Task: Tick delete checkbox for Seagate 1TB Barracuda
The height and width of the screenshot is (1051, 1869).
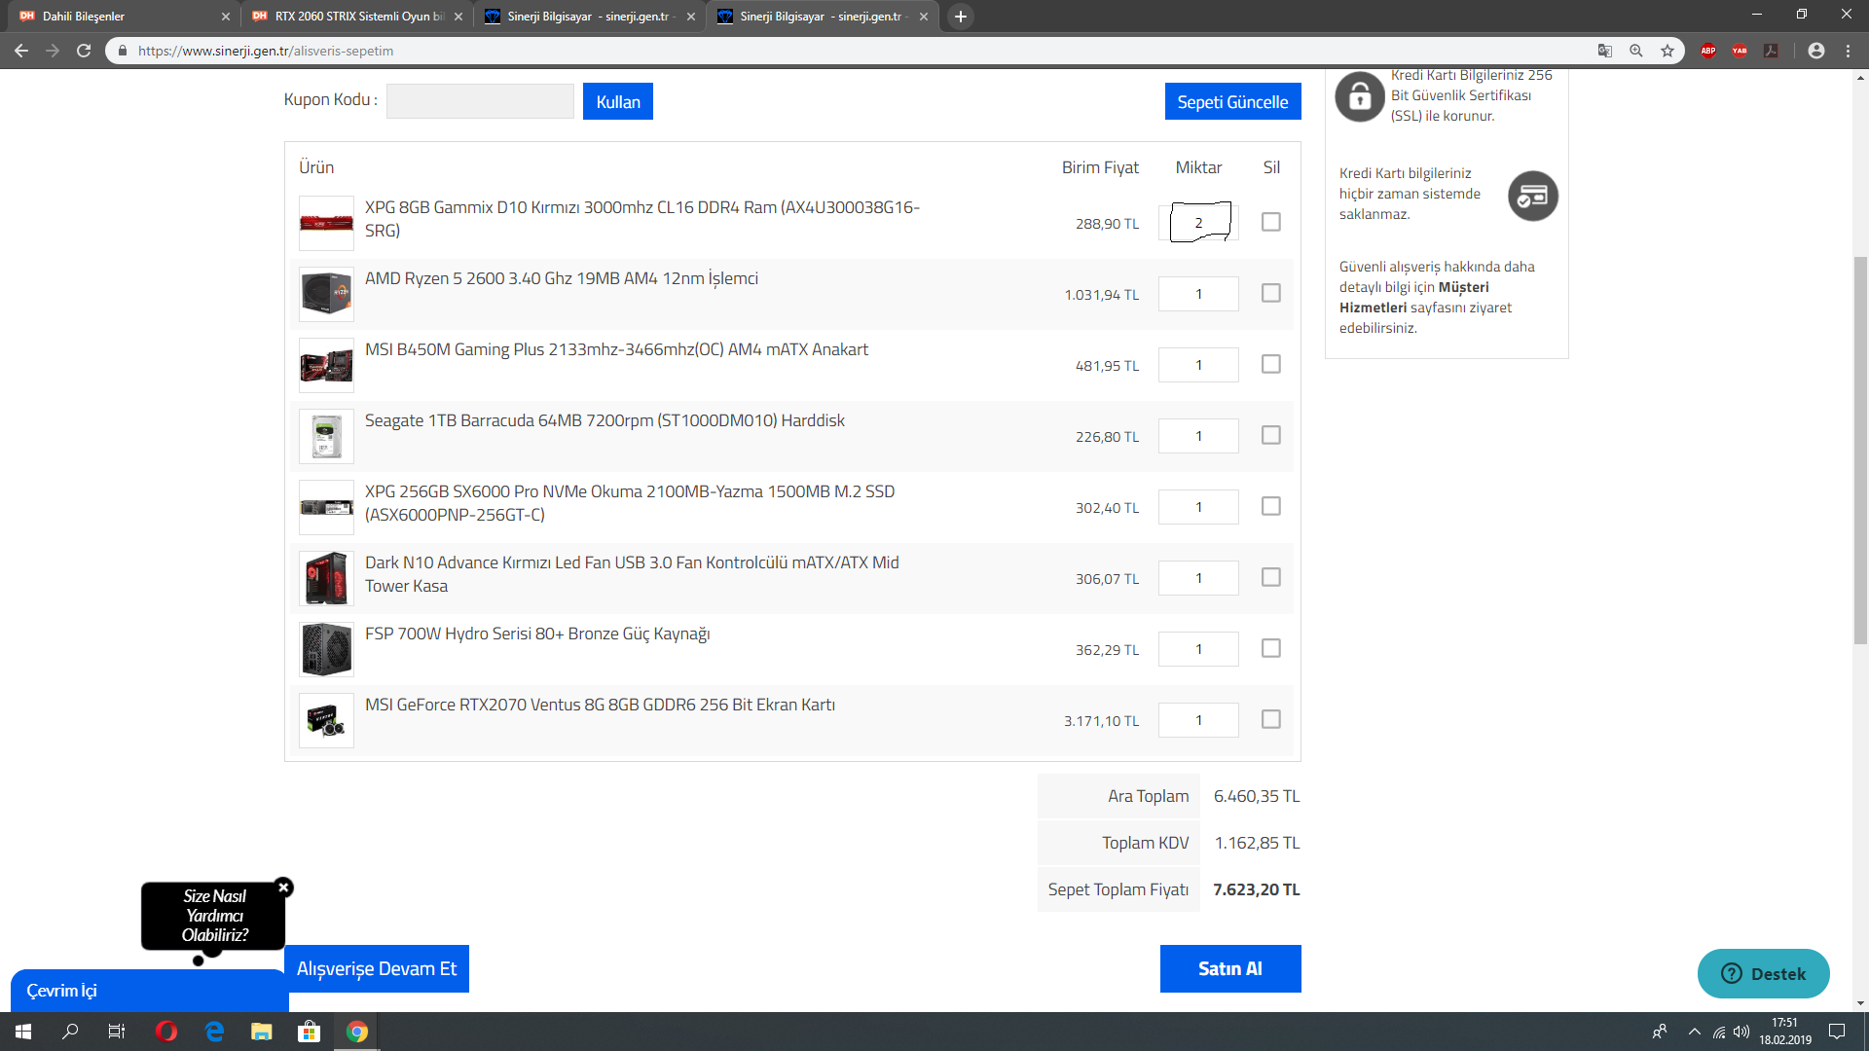Action: coord(1271,435)
